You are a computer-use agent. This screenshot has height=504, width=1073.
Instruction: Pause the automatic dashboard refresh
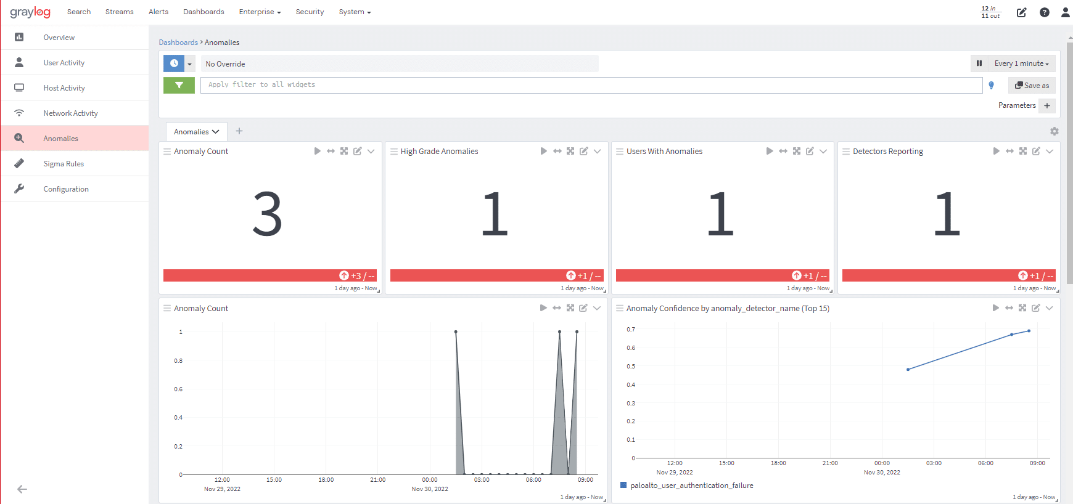tap(979, 63)
